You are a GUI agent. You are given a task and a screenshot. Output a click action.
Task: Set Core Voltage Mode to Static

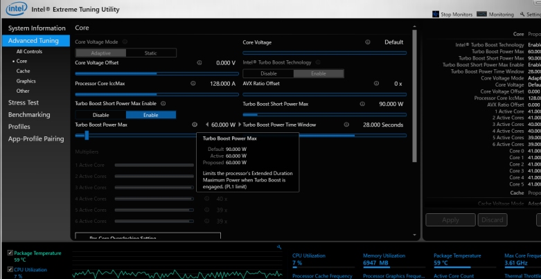(x=151, y=53)
